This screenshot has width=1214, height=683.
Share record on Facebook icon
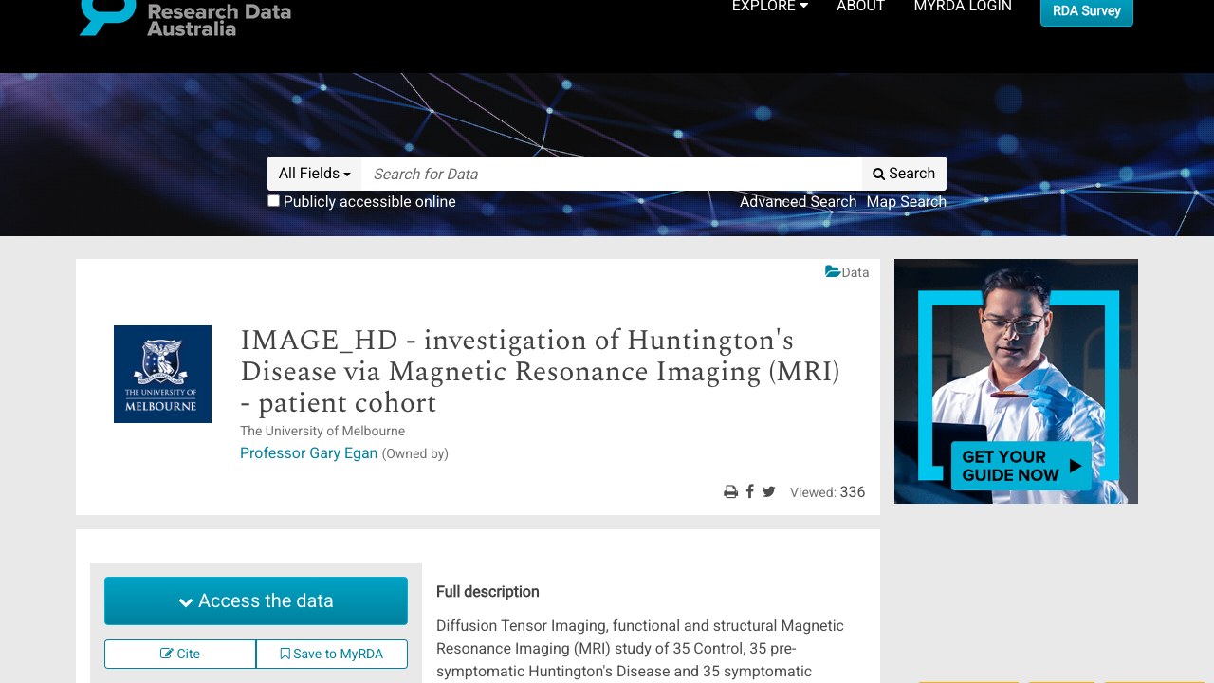pyautogui.click(x=749, y=491)
